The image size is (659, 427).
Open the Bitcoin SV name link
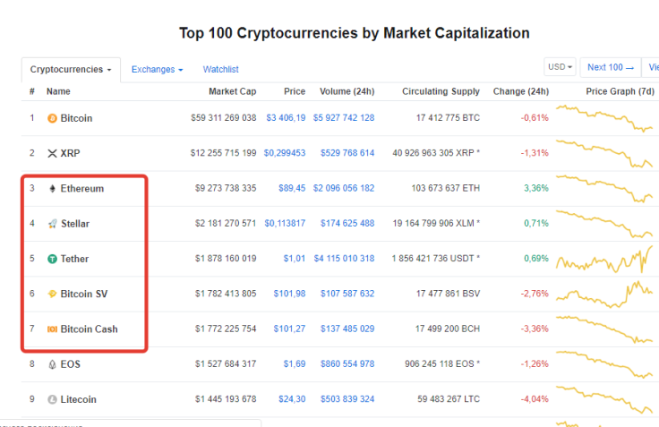pos(84,295)
